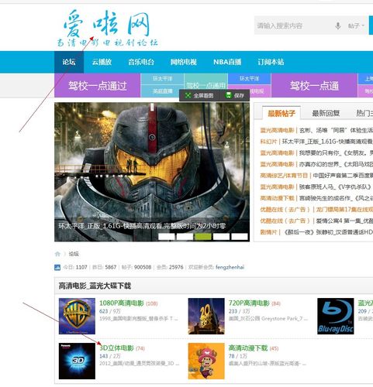Screen dimensions: 373x387
Task: Open 订阅本站 in the navigation bar
Action: coord(271,62)
